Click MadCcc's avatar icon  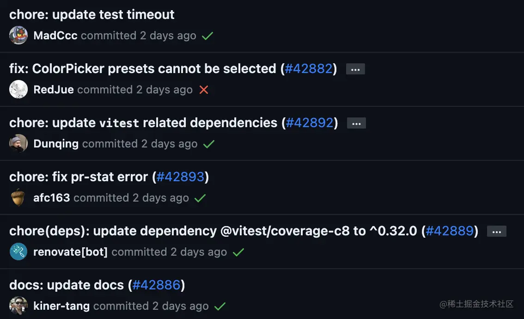coord(18,36)
